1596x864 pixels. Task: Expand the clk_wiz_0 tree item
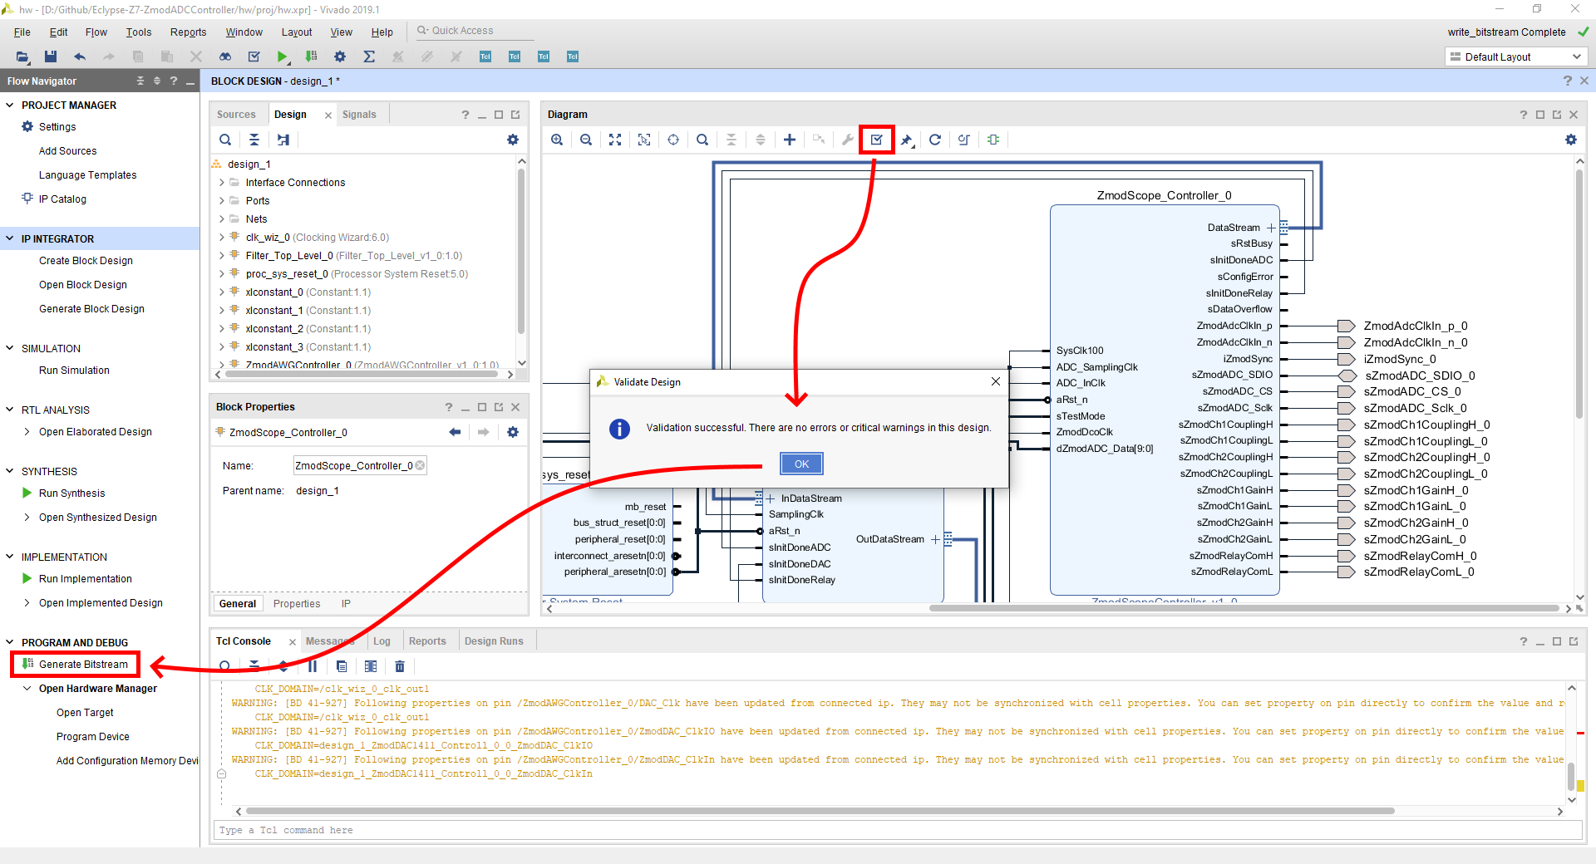[x=221, y=238]
